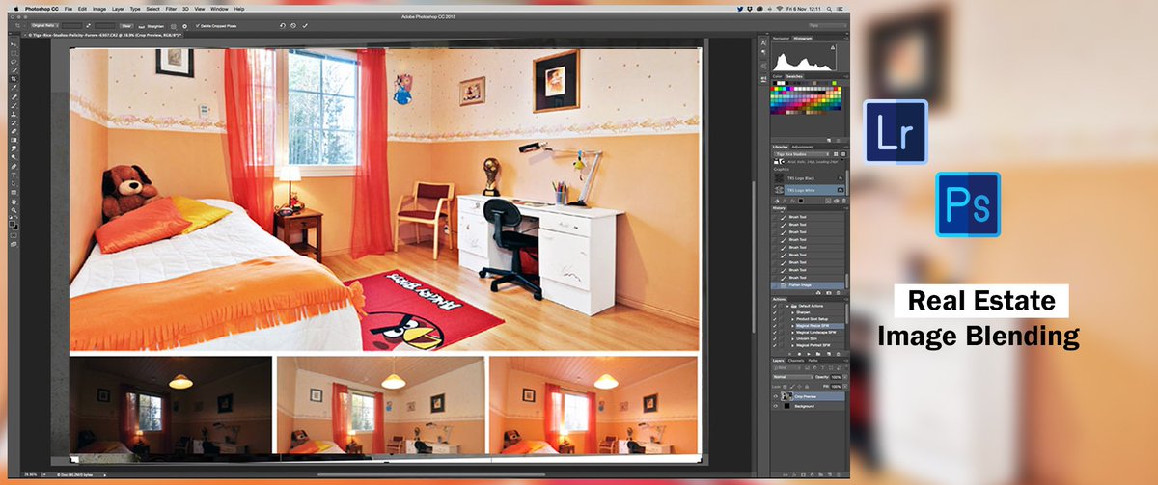Screen dimensions: 1158x485
Task: Toggle checkmark for Sharpen action
Action: pyautogui.click(x=775, y=312)
